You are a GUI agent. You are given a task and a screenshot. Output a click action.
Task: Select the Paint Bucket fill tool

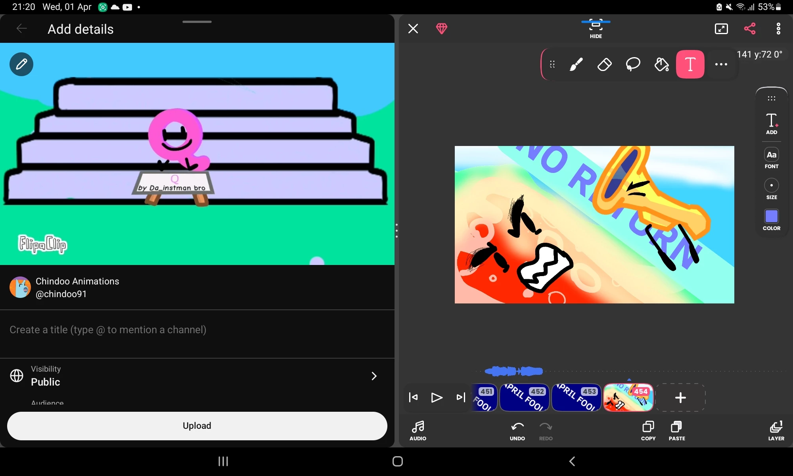(661, 64)
